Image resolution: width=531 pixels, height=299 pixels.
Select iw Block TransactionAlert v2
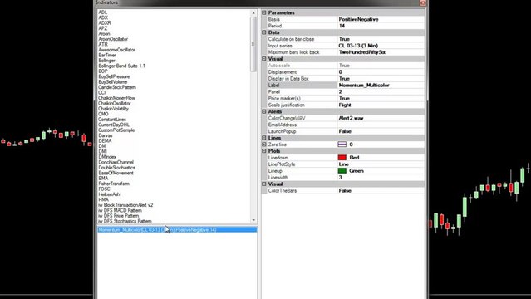(125, 205)
